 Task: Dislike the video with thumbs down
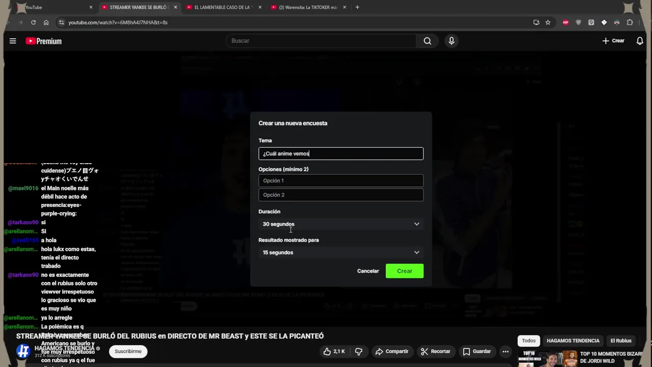tap(359, 351)
